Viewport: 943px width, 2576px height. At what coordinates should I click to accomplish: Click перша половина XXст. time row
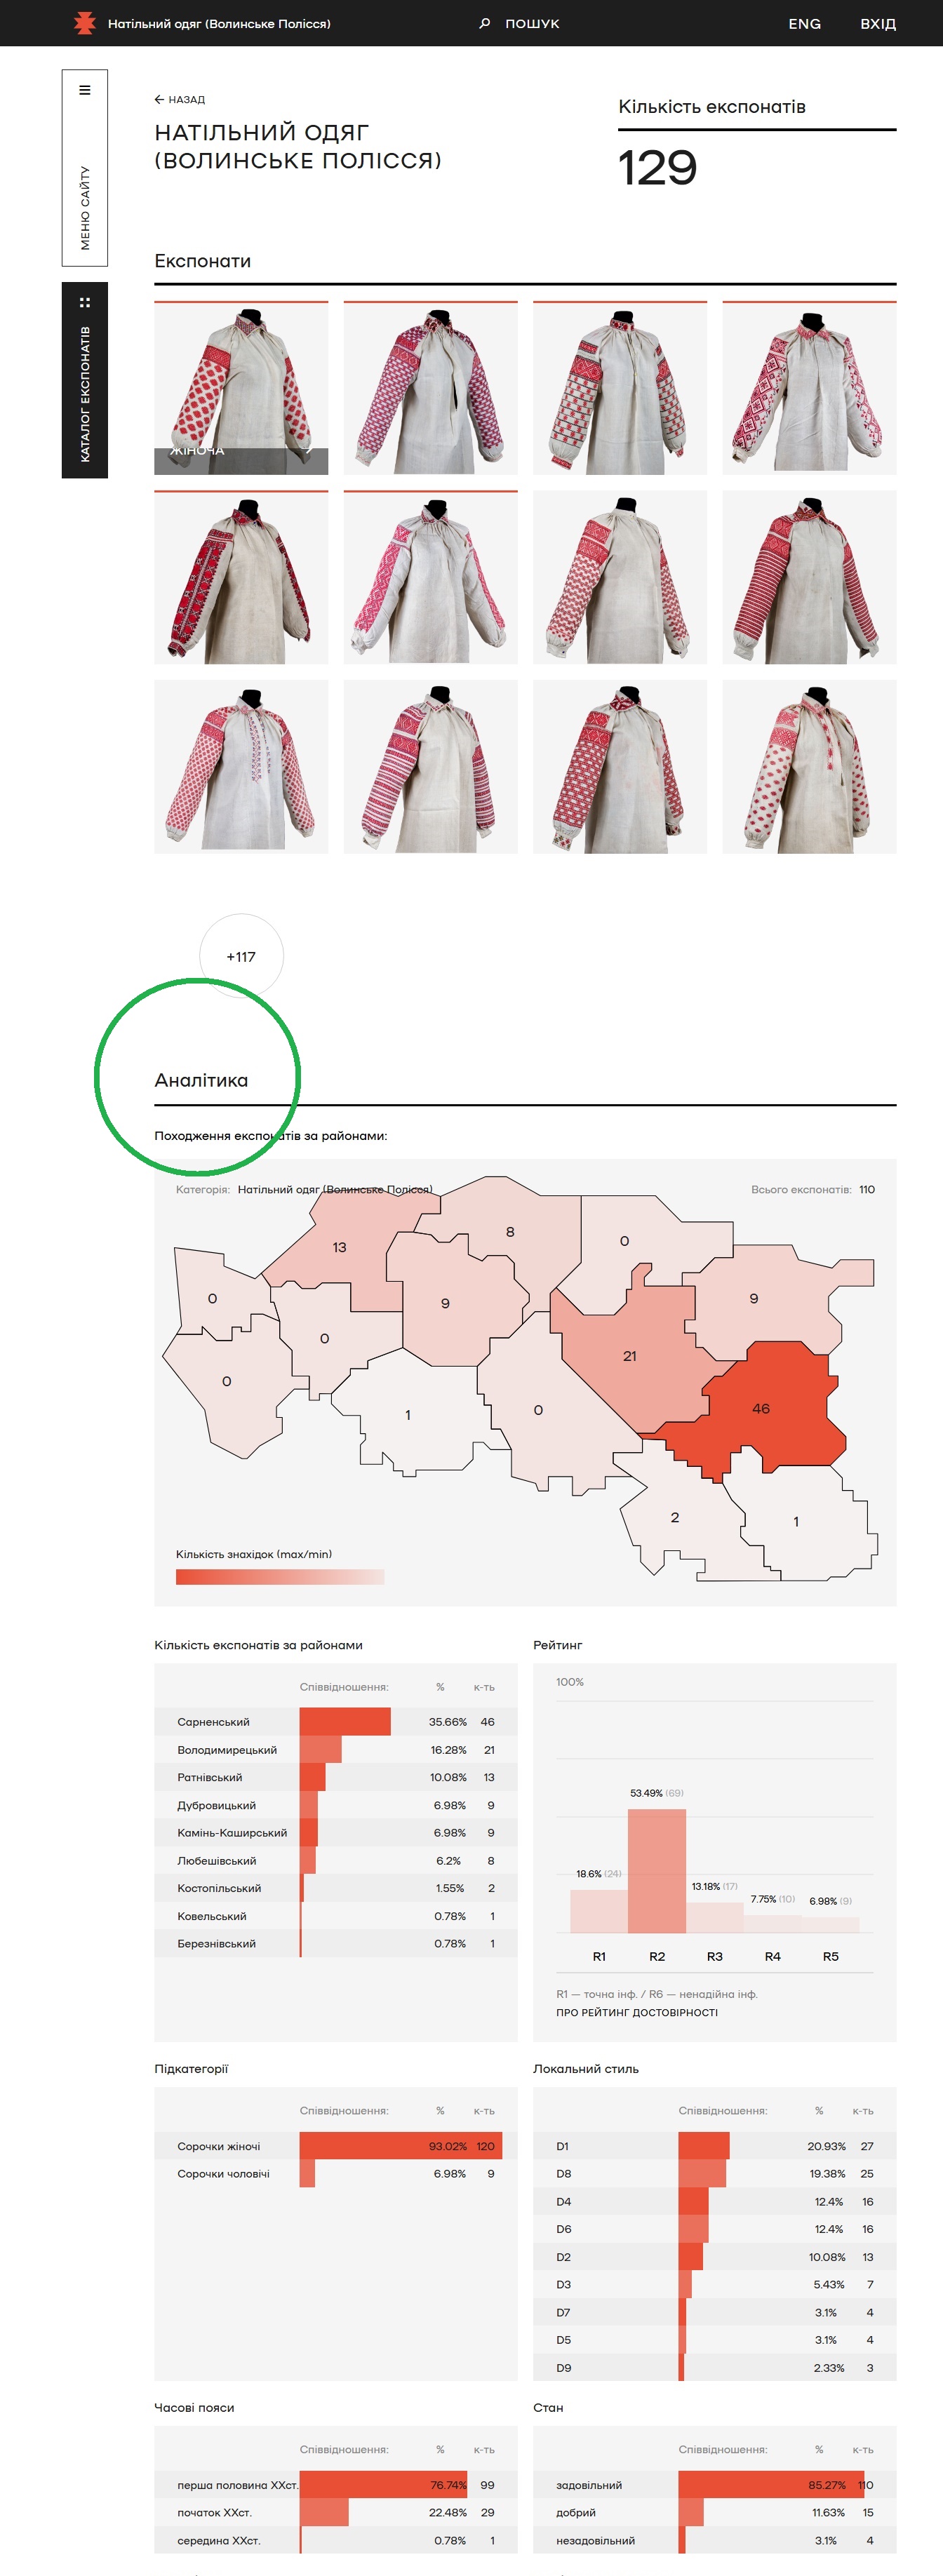[x=335, y=2485]
